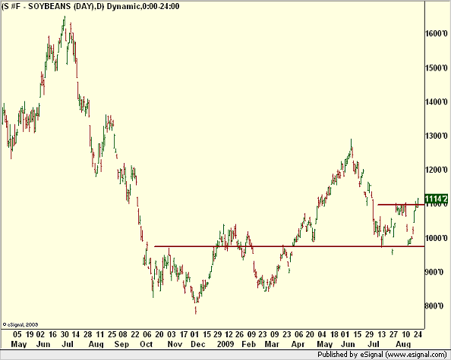Click the 17 date label on the time axis
This screenshot has height=360, width=451.
184,334
